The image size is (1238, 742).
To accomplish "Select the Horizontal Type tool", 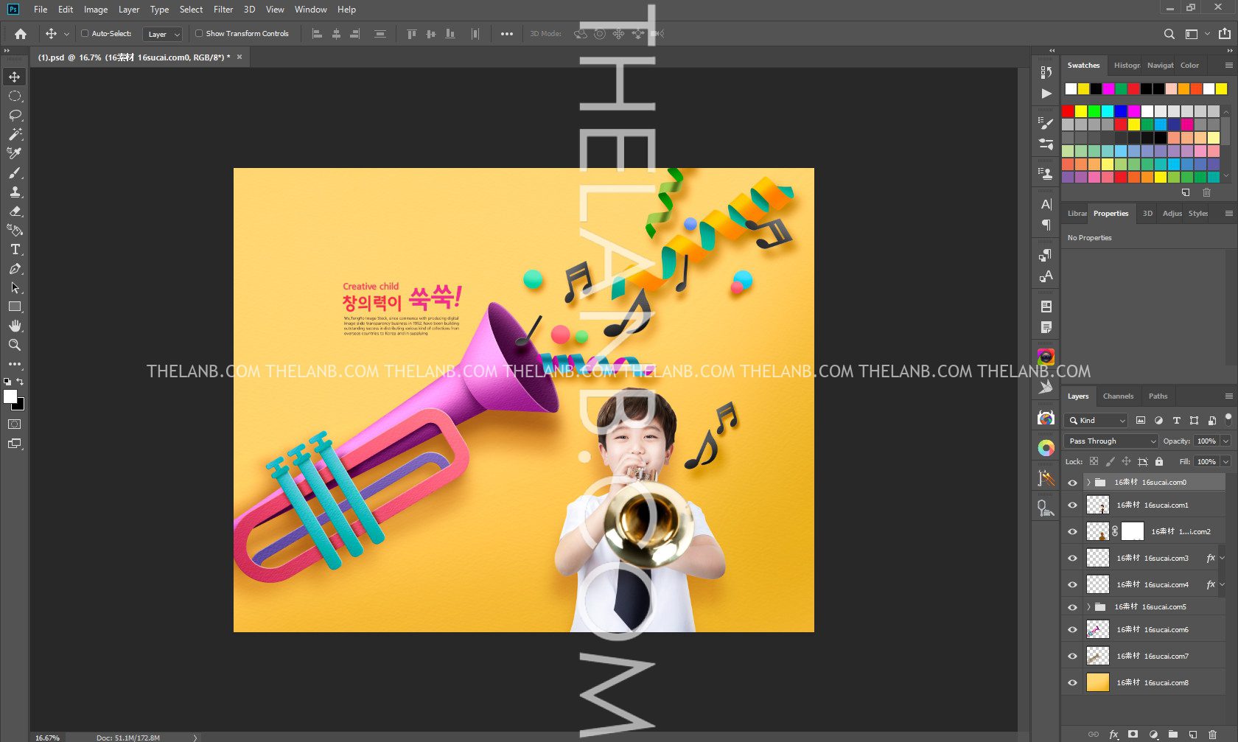I will point(15,250).
